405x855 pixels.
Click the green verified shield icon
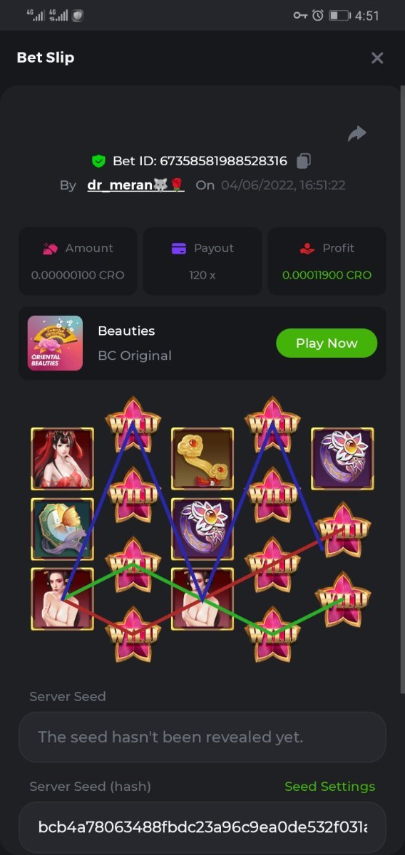click(98, 161)
